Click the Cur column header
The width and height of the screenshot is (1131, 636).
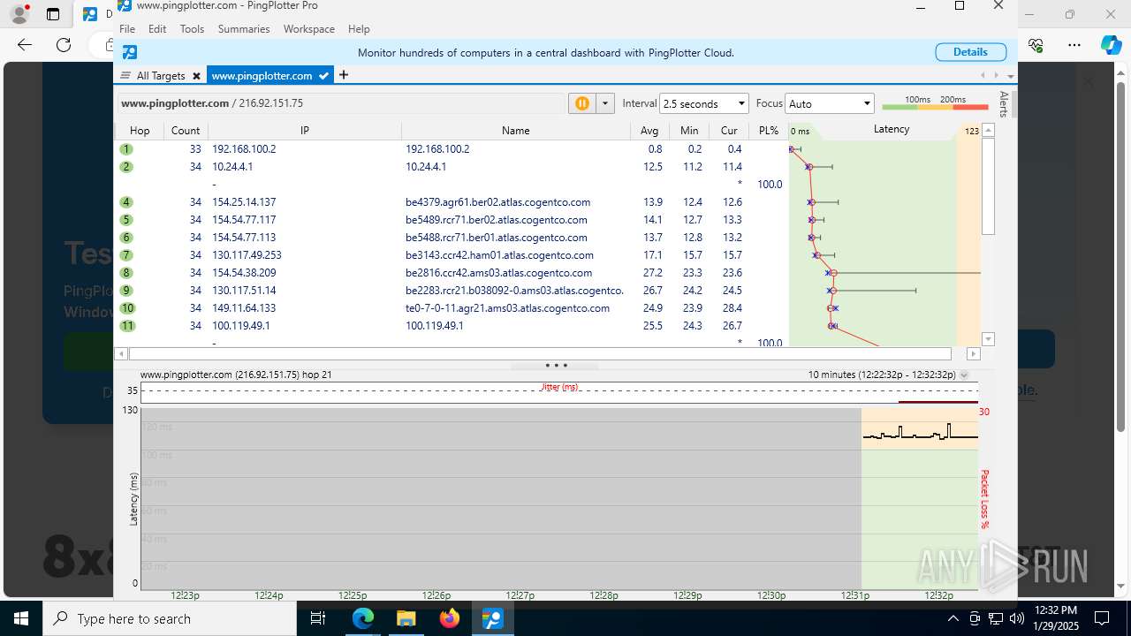click(x=729, y=130)
